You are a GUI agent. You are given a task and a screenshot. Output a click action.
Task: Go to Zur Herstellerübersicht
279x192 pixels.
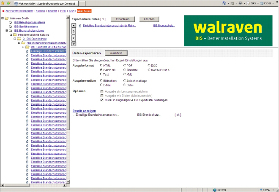click(x=19, y=11)
